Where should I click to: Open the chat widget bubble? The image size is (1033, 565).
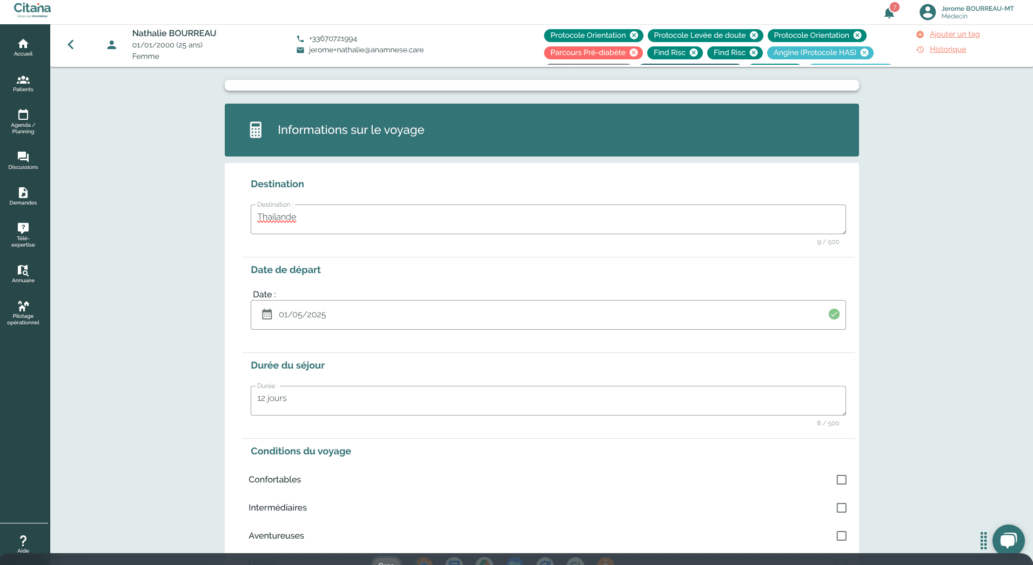click(x=1008, y=540)
